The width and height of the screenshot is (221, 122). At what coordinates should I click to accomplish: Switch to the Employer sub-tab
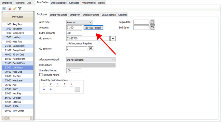pos(75,15)
